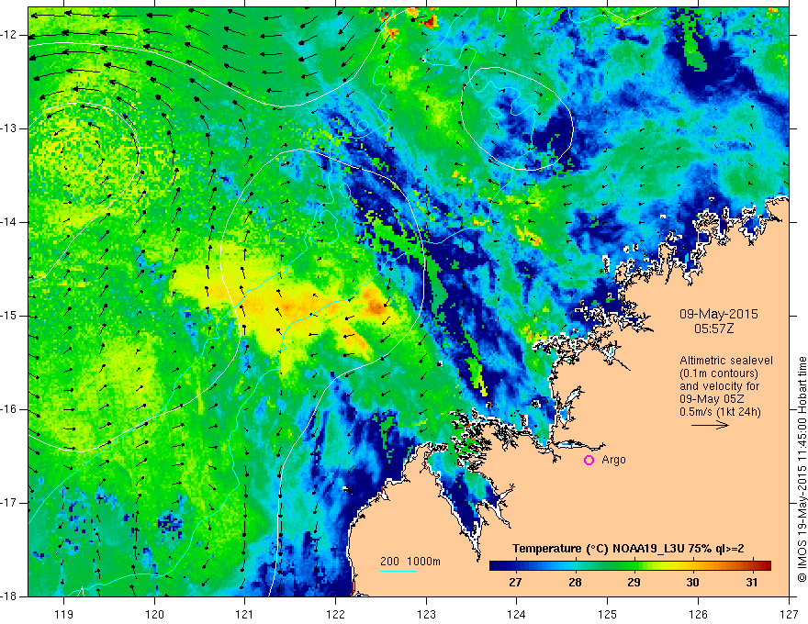Screen dimensions: 808x624
Task: Click the '-14' latitude axis label
Action: pos(9,222)
